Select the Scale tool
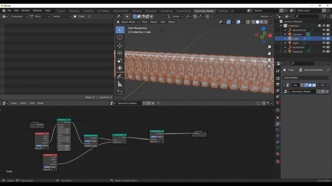 coord(120,60)
